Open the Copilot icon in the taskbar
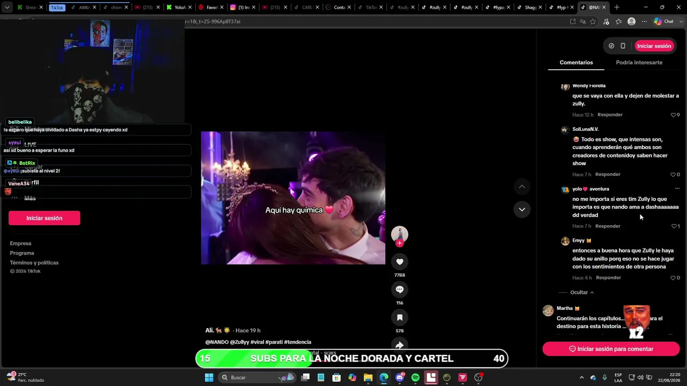 352,377
